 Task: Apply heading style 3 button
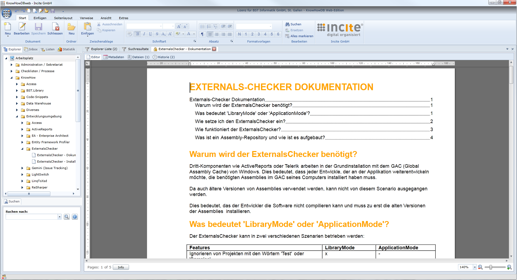pos(259,34)
